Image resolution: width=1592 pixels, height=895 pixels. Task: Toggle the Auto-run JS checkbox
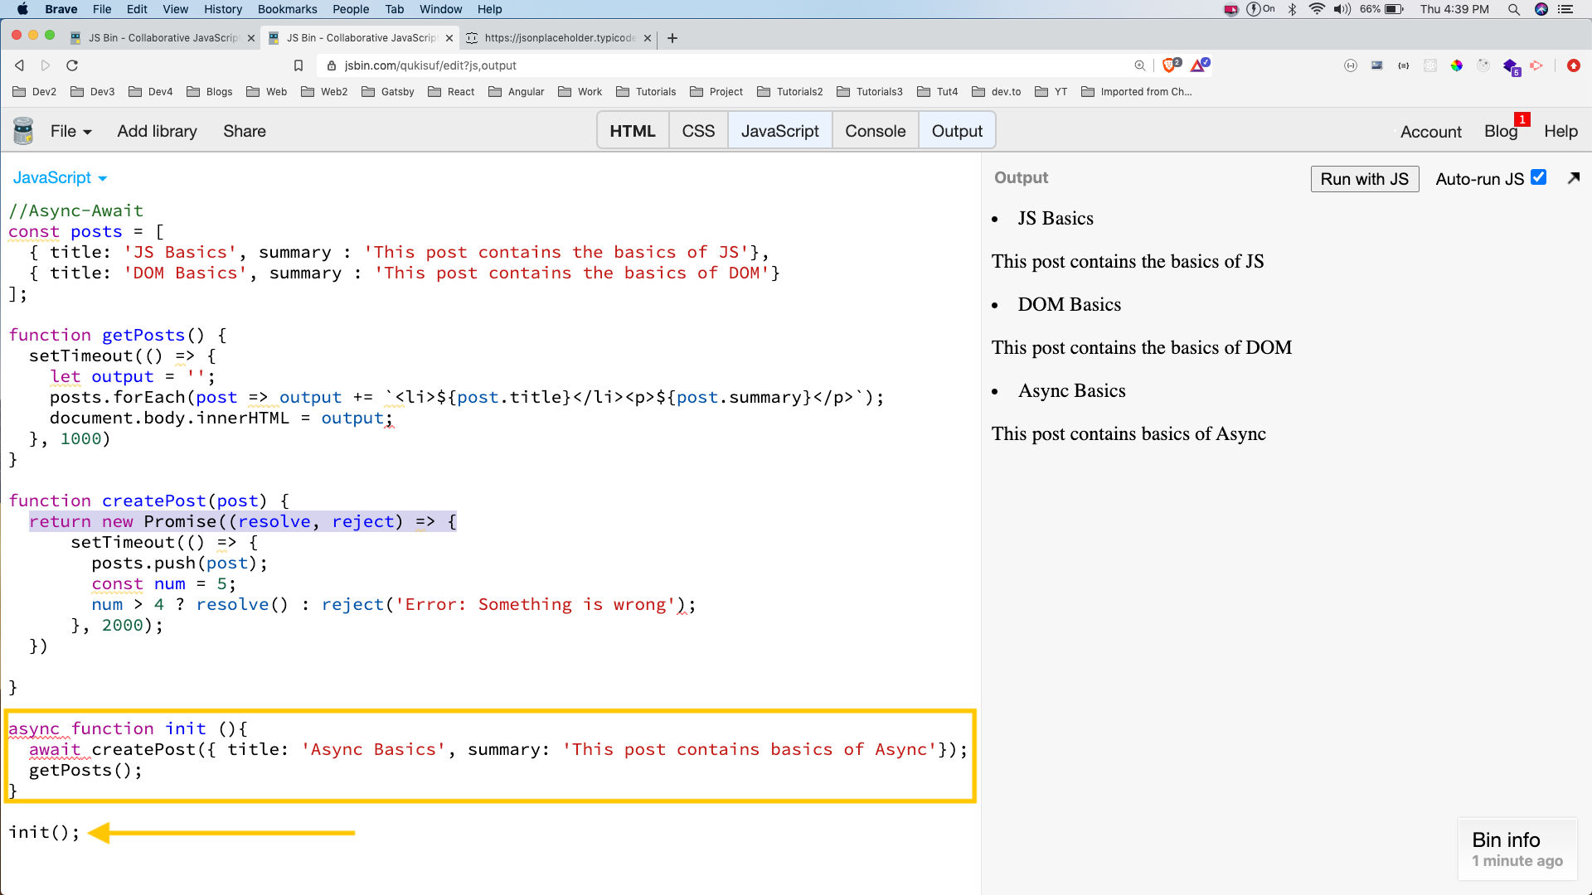(1539, 177)
